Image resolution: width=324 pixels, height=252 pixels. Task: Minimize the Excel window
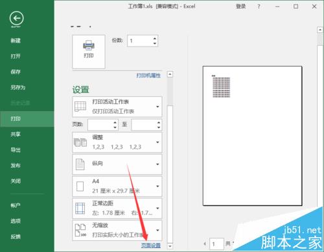coord(277,6)
